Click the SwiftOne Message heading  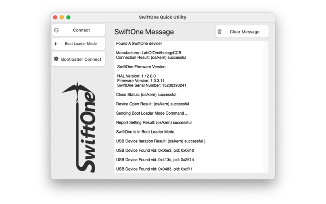tap(144, 32)
